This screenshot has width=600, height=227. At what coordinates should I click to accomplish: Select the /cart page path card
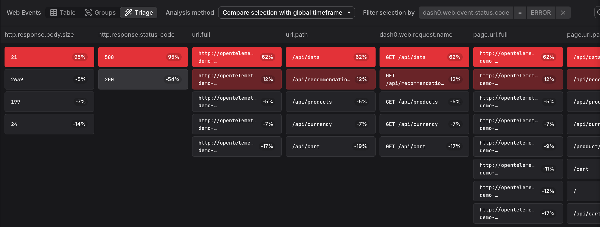point(583,169)
